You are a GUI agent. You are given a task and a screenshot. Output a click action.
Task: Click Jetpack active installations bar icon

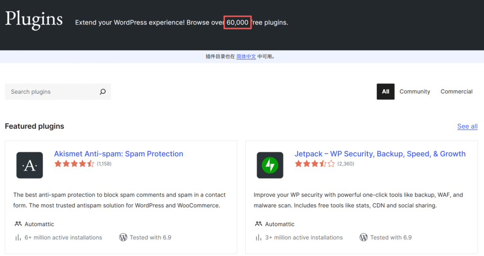tap(259, 238)
